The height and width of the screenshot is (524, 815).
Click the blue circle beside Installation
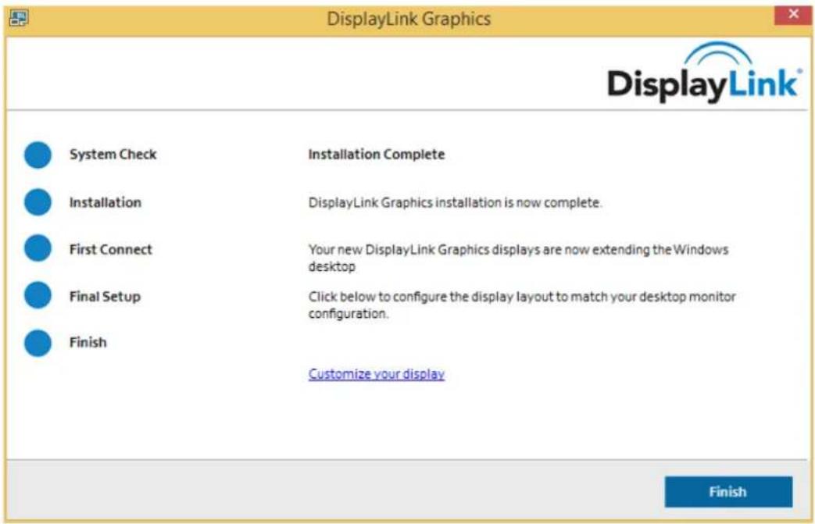(x=38, y=202)
